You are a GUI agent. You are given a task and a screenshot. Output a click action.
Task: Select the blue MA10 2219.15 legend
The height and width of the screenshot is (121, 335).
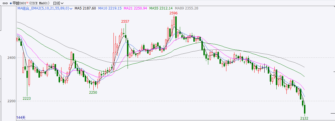(110, 9)
